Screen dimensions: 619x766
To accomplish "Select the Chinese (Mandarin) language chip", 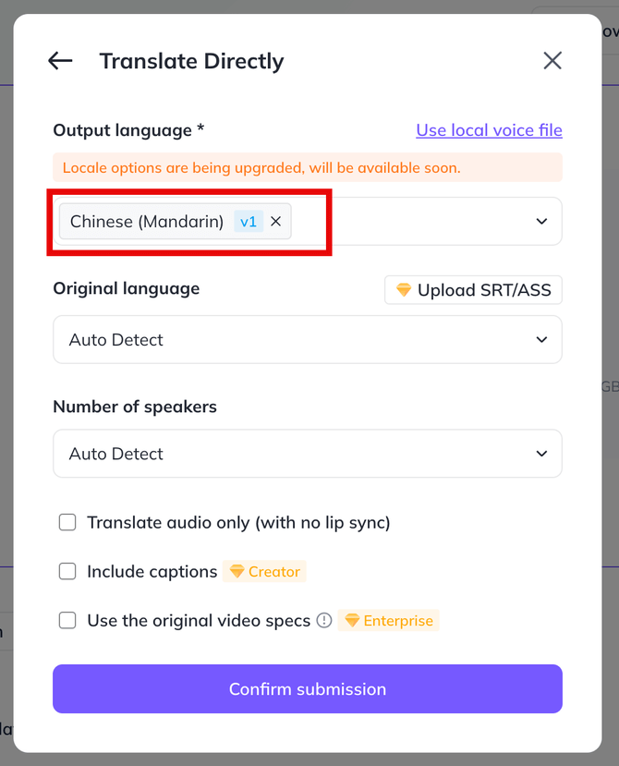I will pos(147,222).
